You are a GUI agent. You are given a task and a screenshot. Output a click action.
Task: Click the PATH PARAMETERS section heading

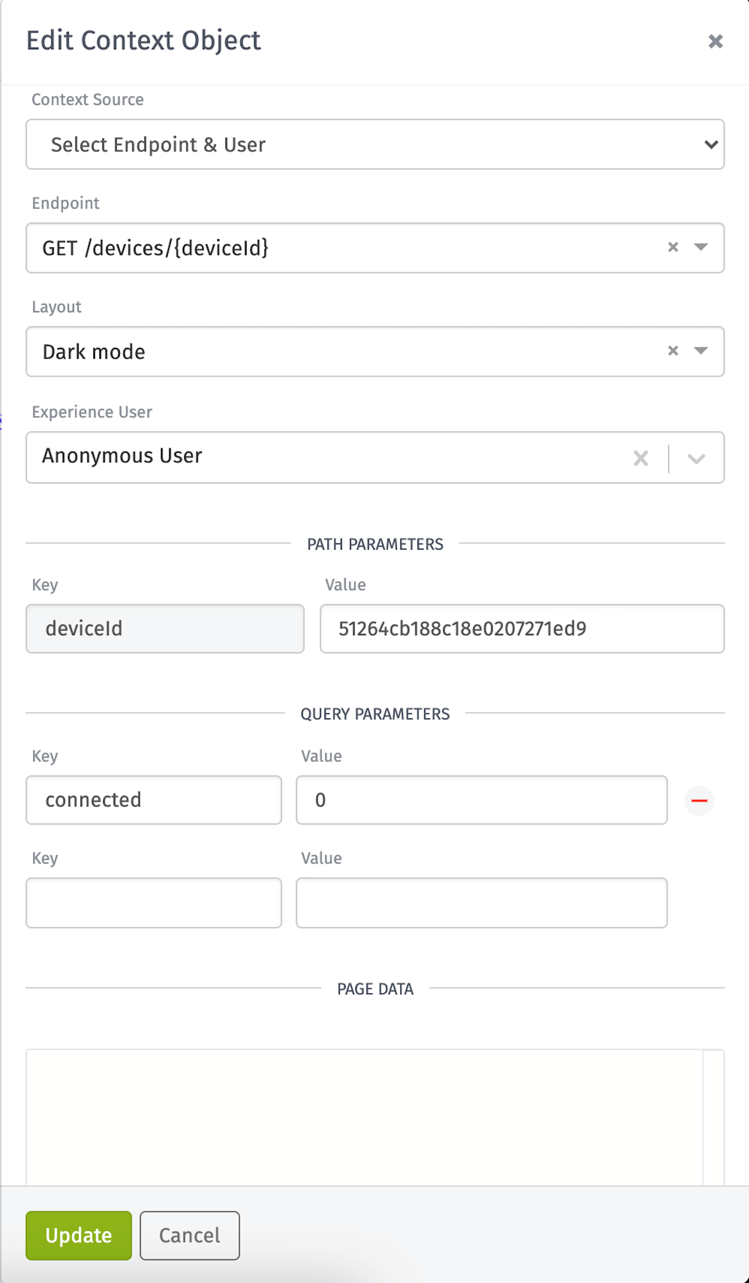click(375, 544)
